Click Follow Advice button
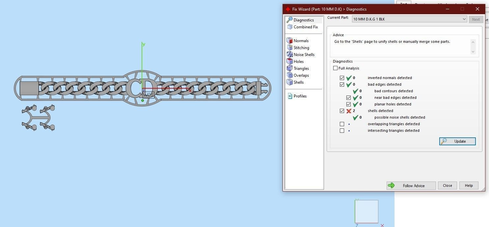The width and height of the screenshot is (489, 227). tap(411, 185)
